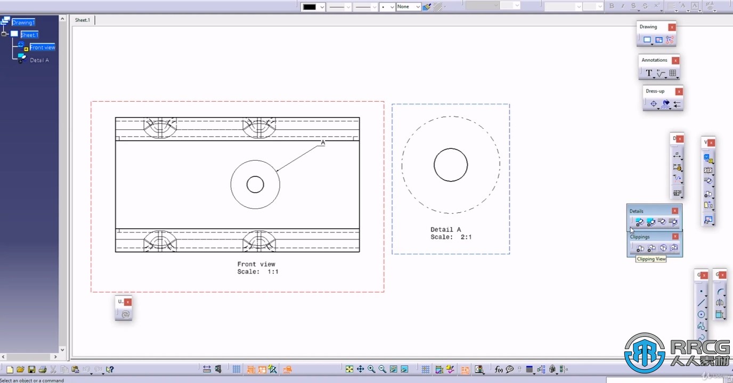Image resolution: width=733 pixels, height=383 pixels.
Task: Open the text alignment dropdown
Action: [672, 6]
